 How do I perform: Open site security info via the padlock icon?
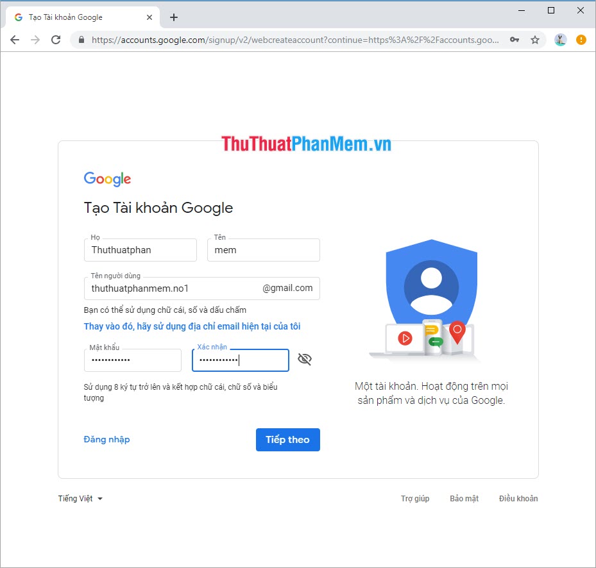[x=81, y=39]
